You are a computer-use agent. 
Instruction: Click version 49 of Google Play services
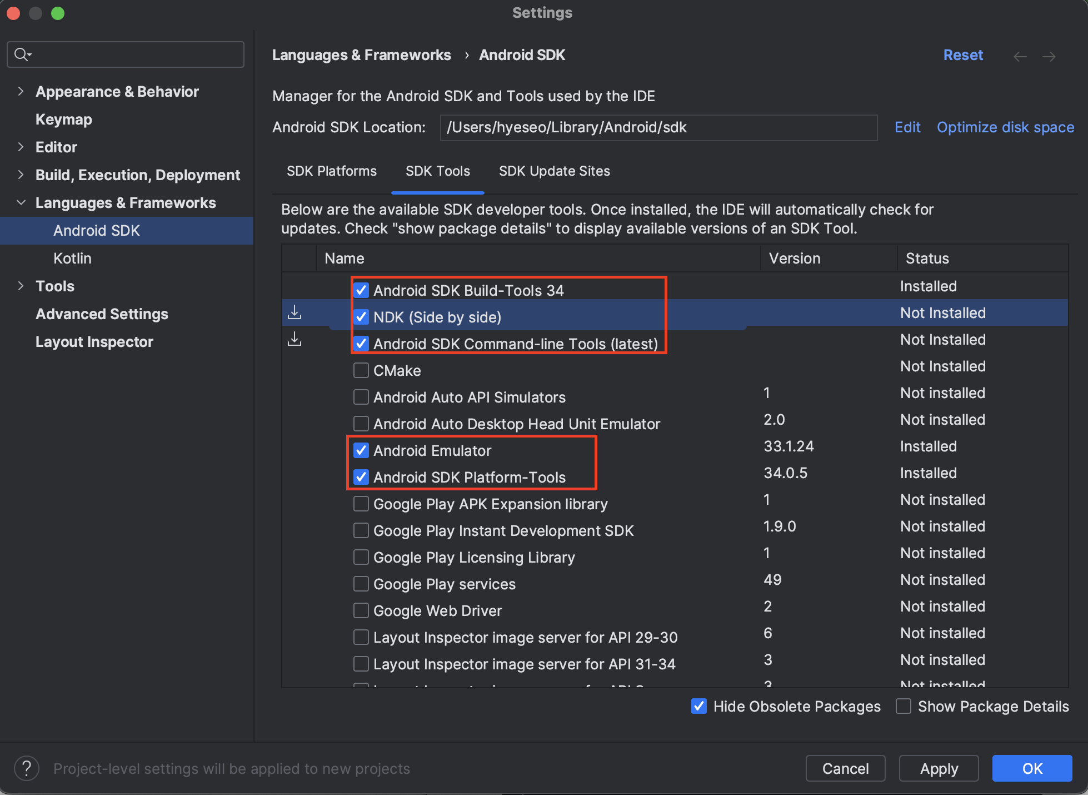pos(772,580)
